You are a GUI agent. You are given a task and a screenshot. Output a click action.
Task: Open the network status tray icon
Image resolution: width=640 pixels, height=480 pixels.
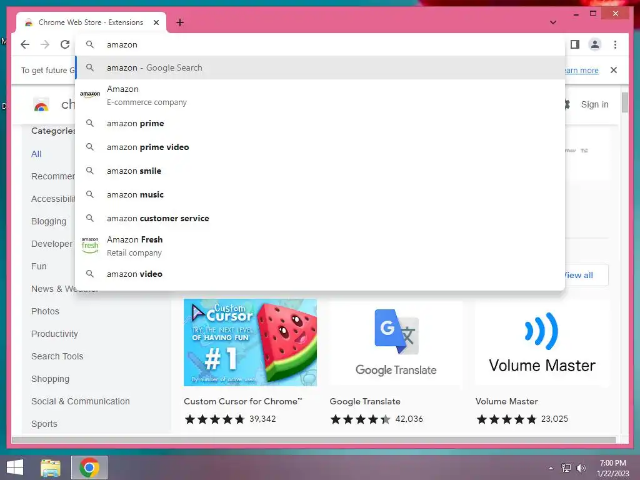(x=566, y=468)
